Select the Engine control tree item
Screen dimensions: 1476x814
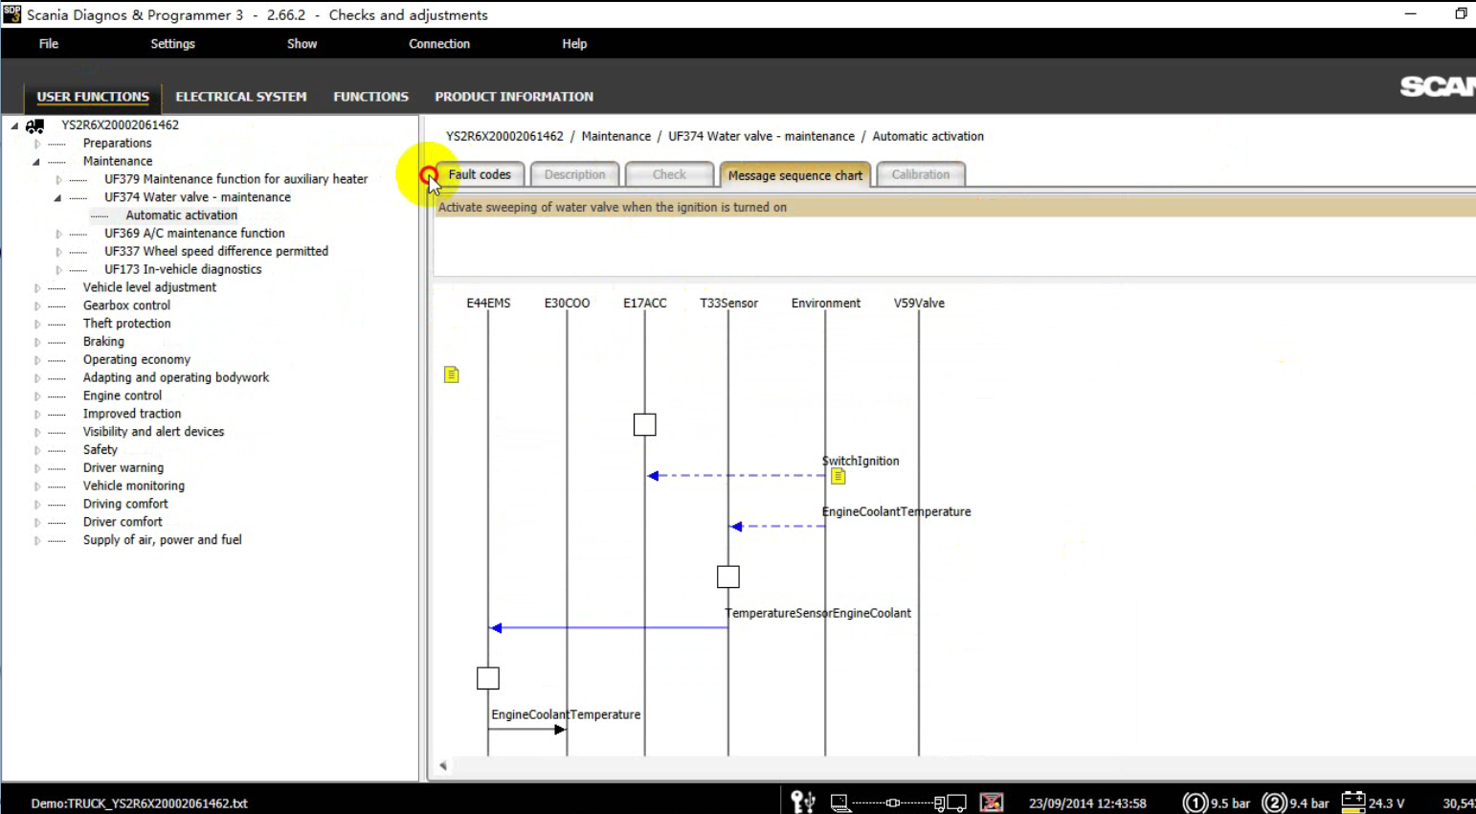pos(123,396)
